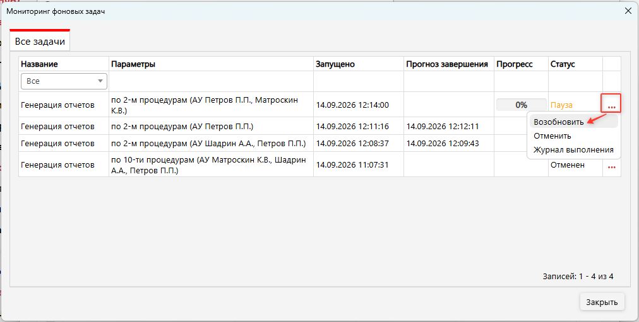Select the start time 14.09.2026 12:14:00

tap(352, 105)
